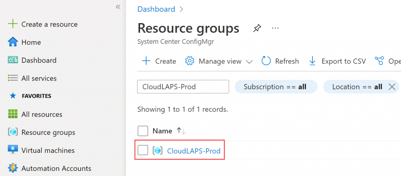Open Home via the house icon
Viewport: 401px width, 176px height.
pos(13,42)
